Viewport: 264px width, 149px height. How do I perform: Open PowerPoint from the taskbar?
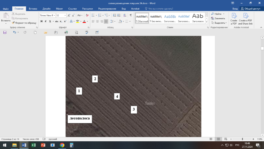pyautogui.click(x=43, y=145)
